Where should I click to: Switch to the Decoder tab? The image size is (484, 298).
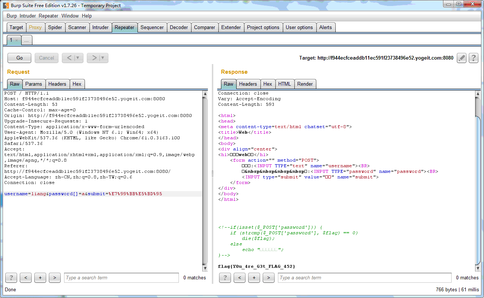[179, 27]
